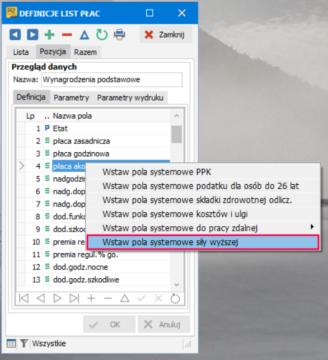Select 'Wstaw pola systemowe kosztów i ulgi'
The image size is (328, 360).
(203, 214)
